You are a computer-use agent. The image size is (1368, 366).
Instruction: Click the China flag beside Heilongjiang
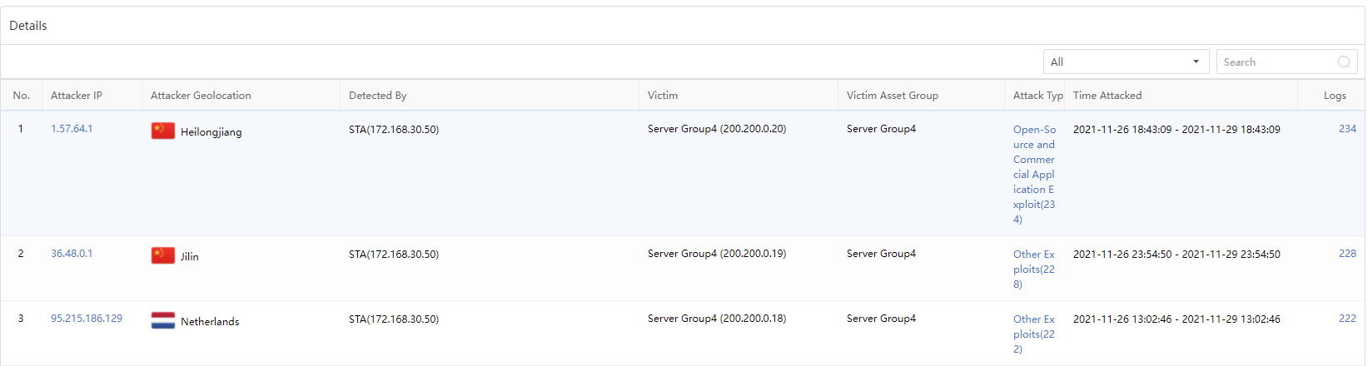162,131
